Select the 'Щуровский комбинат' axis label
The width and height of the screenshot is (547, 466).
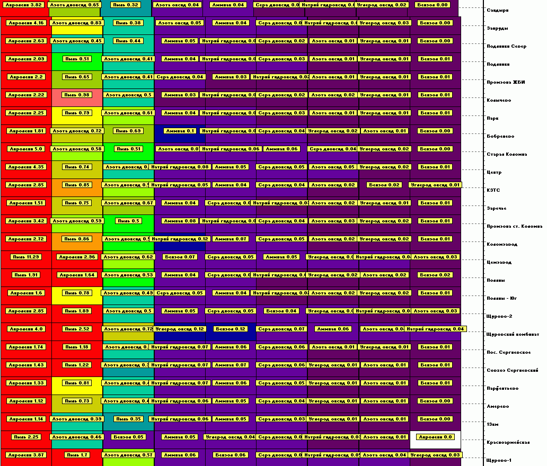point(513,334)
